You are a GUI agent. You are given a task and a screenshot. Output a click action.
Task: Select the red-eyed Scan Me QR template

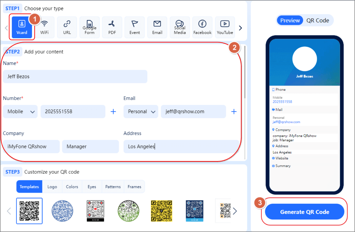(95, 211)
